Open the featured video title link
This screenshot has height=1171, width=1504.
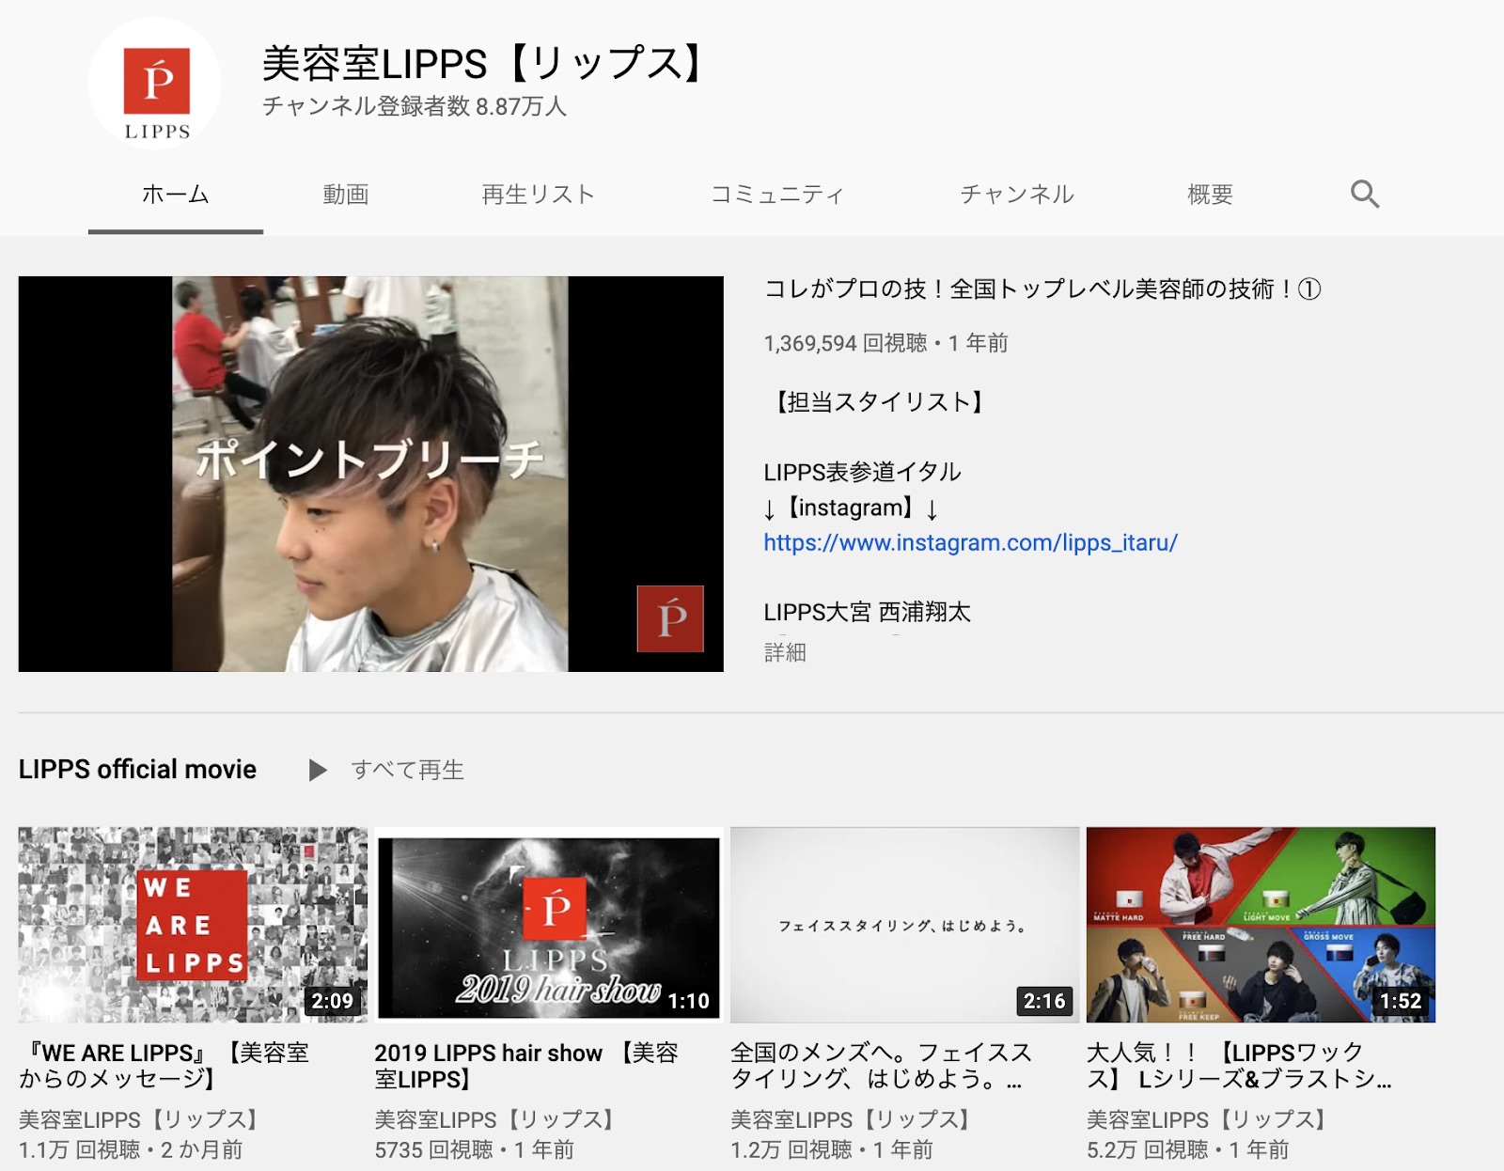pyautogui.click(x=1042, y=289)
